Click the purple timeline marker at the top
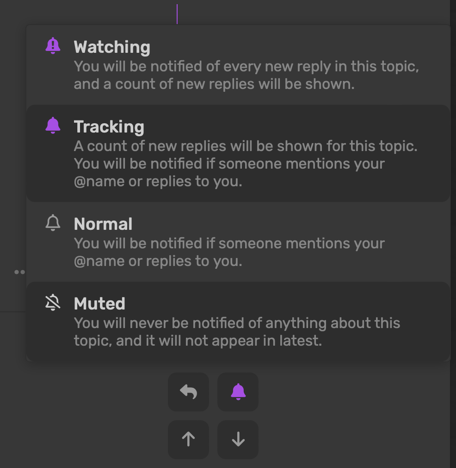This screenshot has width=456, height=468. pyautogui.click(x=177, y=14)
